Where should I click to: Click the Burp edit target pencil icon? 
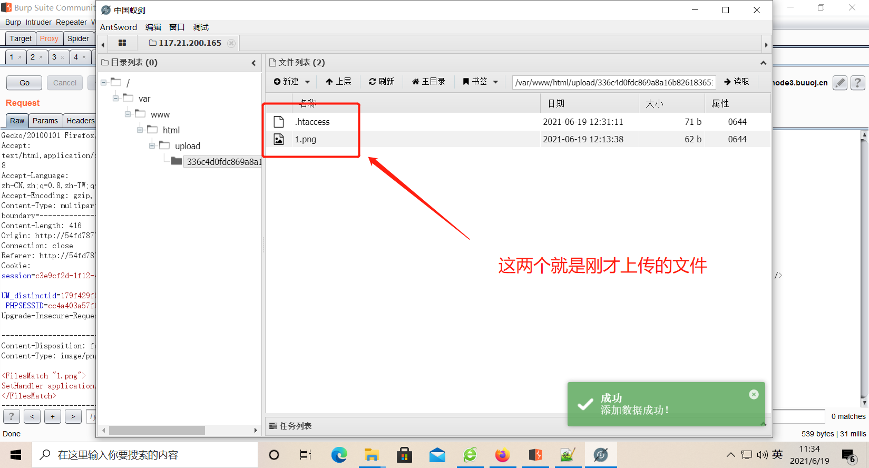(x=840, y=83)
